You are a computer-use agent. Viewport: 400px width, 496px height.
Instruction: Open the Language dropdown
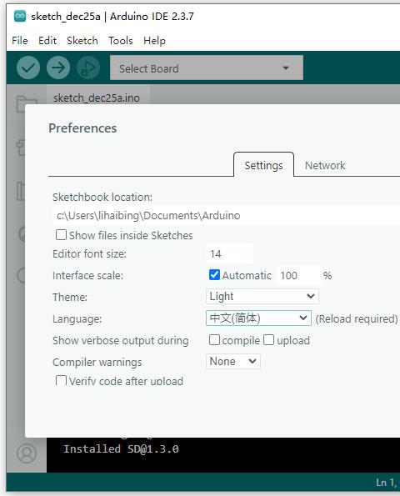click(x=258, y=318)
